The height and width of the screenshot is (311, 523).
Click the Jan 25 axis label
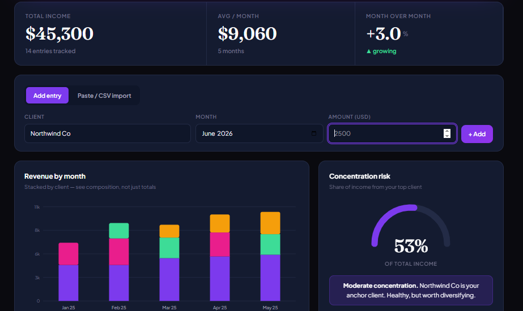[x=69, y=308]
